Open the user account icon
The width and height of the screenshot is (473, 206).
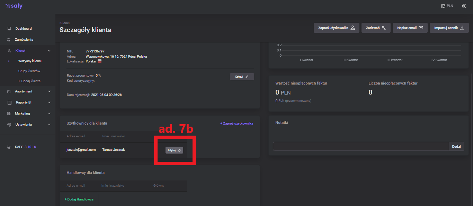point(464,6)
